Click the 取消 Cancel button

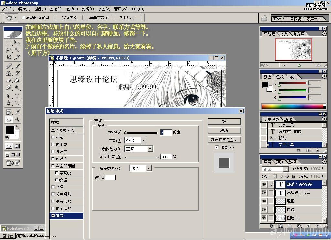[x=224, y=131]
